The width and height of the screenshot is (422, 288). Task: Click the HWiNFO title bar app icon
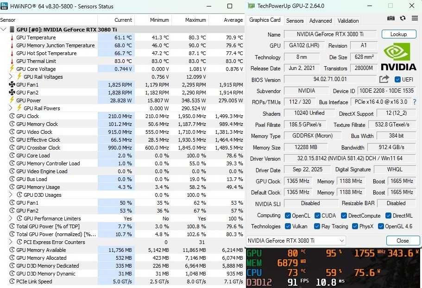[x=4, y=6]
